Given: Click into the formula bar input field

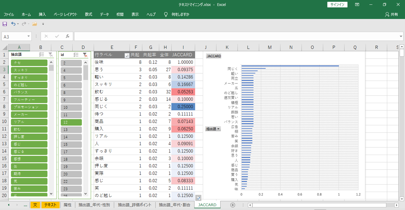Looking at the screenshot, I should [237, 36].
